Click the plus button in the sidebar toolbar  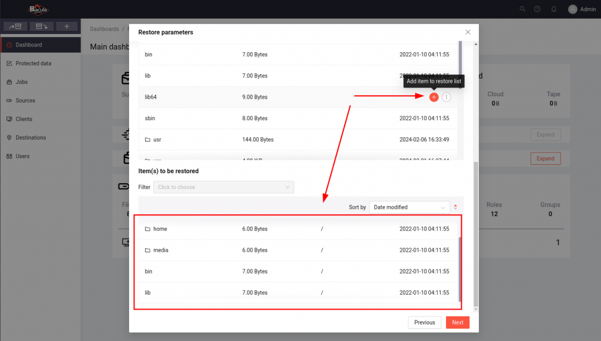click(x=67, y=26)
